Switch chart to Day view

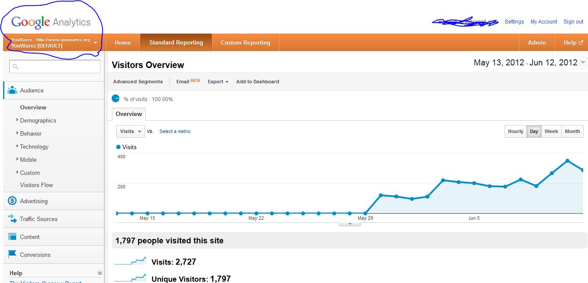click(534, 131)
